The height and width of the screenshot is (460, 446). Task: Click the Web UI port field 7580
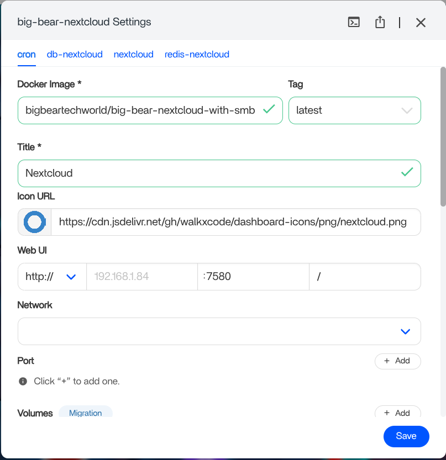pyautogui.click(x=253, y=276)
